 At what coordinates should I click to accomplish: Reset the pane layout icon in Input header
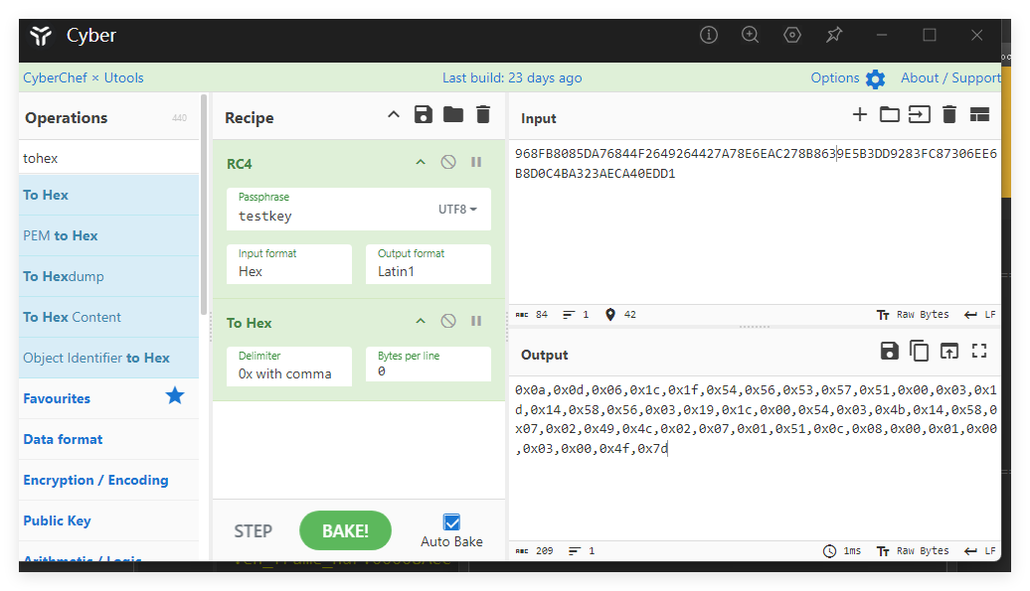click(979, 115)
